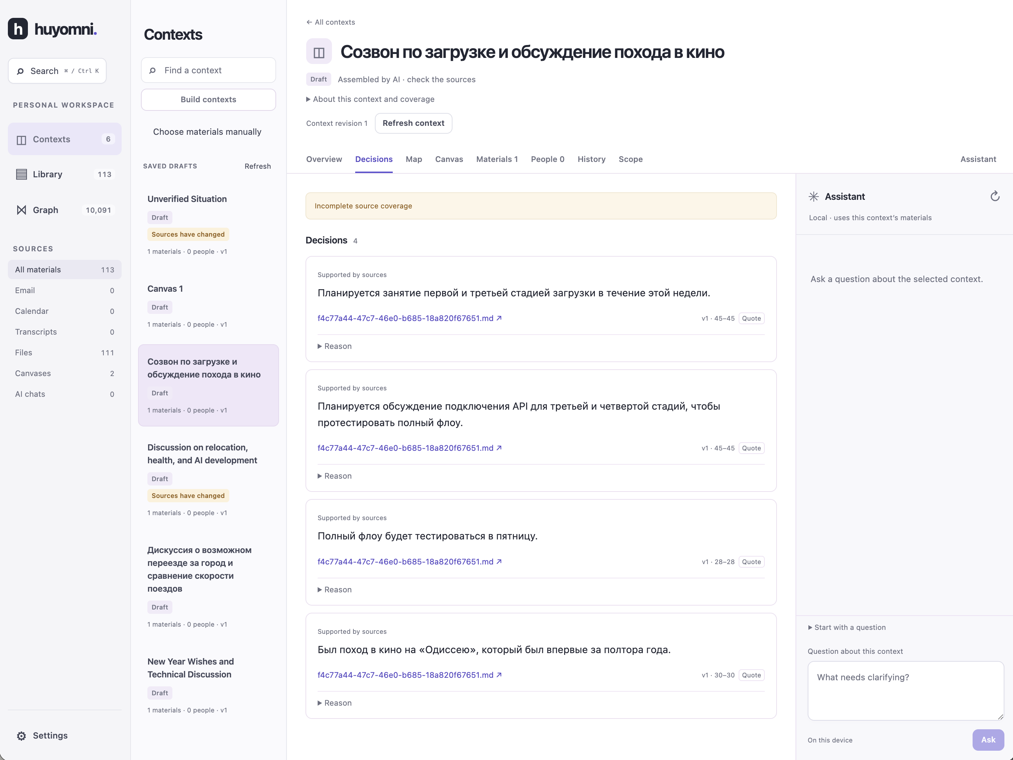Image resolution: width=1013 pixels, height=760 pixels.
Task: Select Canvases source filter
Action: (x=65, y=373)
